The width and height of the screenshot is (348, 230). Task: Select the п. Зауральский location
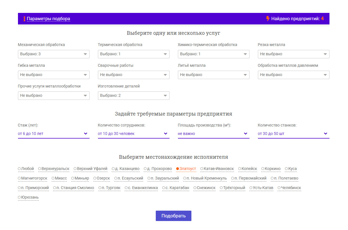(x=163, y=178)
